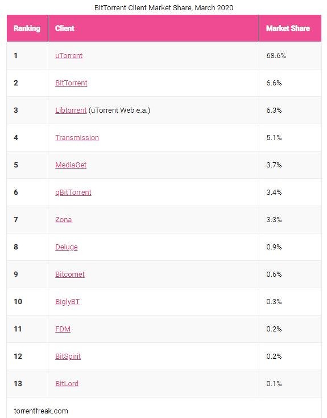Screen dimensions: 327x418
Task: Open the BitSpirit link
Action: (x=68, y=356)
